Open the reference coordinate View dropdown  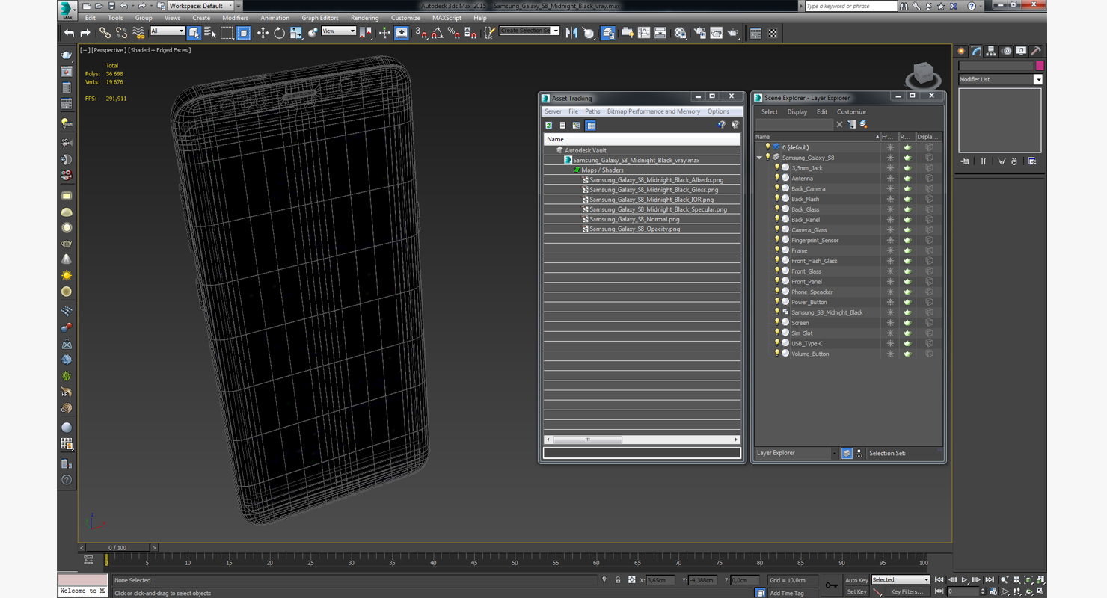(x=338, y=31)
